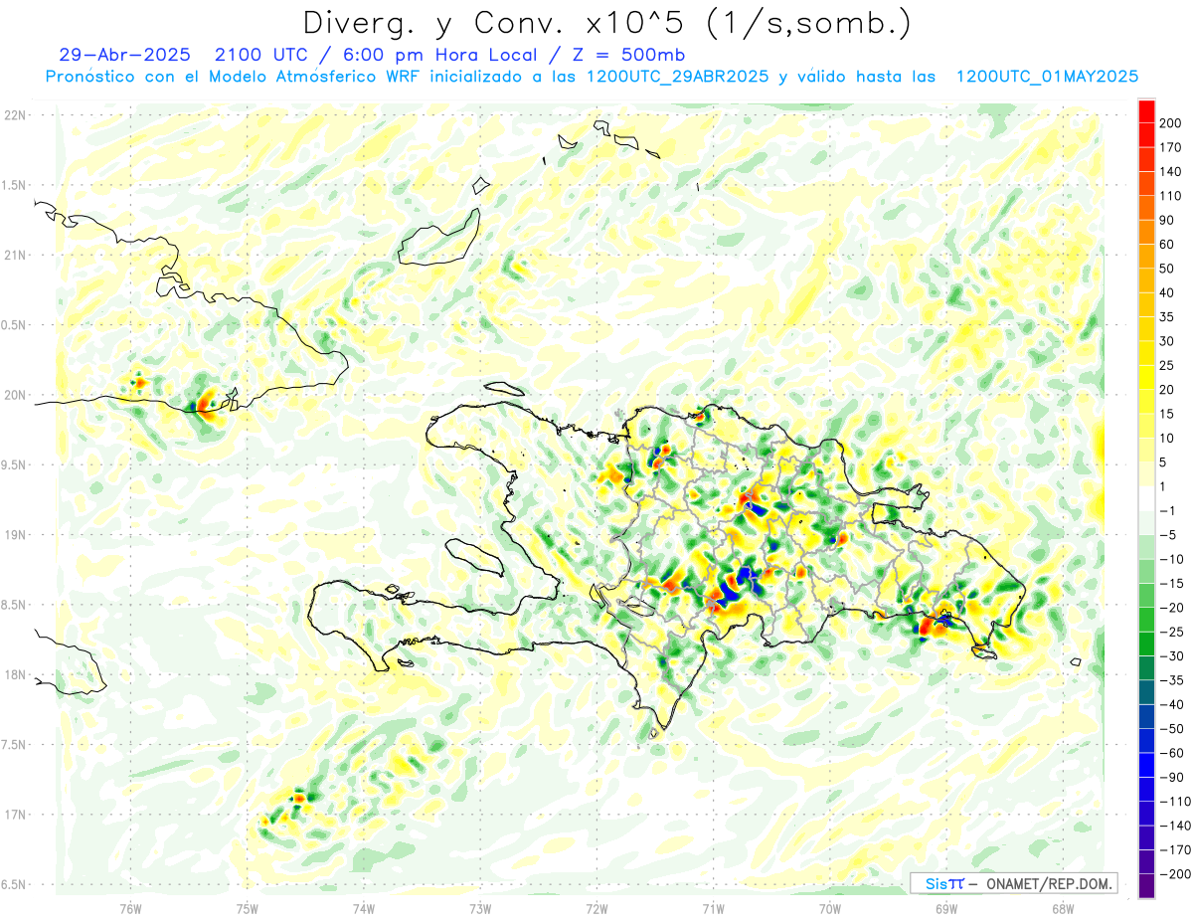The image size is (1193, 922).
Task: Click the '6.5N' latitude axis label
Action: tap(15, 884)
